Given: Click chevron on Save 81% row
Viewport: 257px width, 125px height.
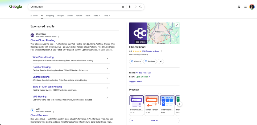Looking at the screenshot, I should point(107,88).
